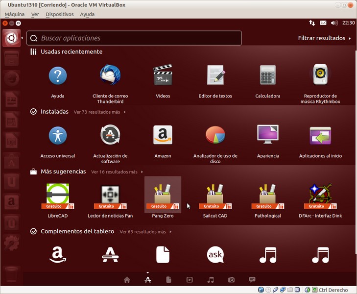The height and width of the screenshot is (294, 357).
Task: Click the Ubuntu dash home button
Action: [11, 38]
